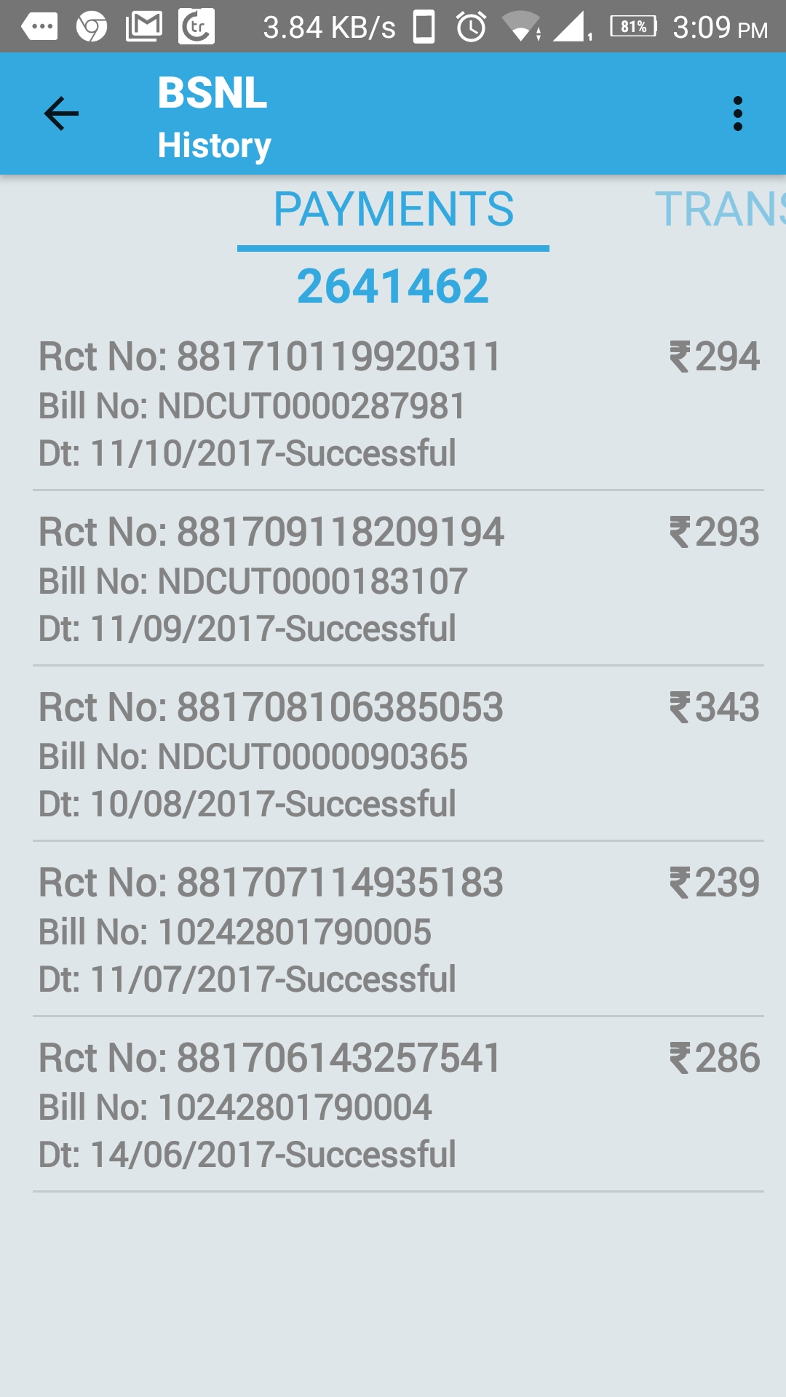Tap the ₹343 amount
The height and width of the screenshot is (1397, 786).
point(715,708)
